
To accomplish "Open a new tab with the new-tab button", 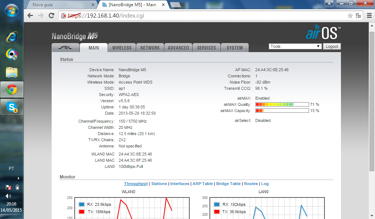I will click(175, 5).
